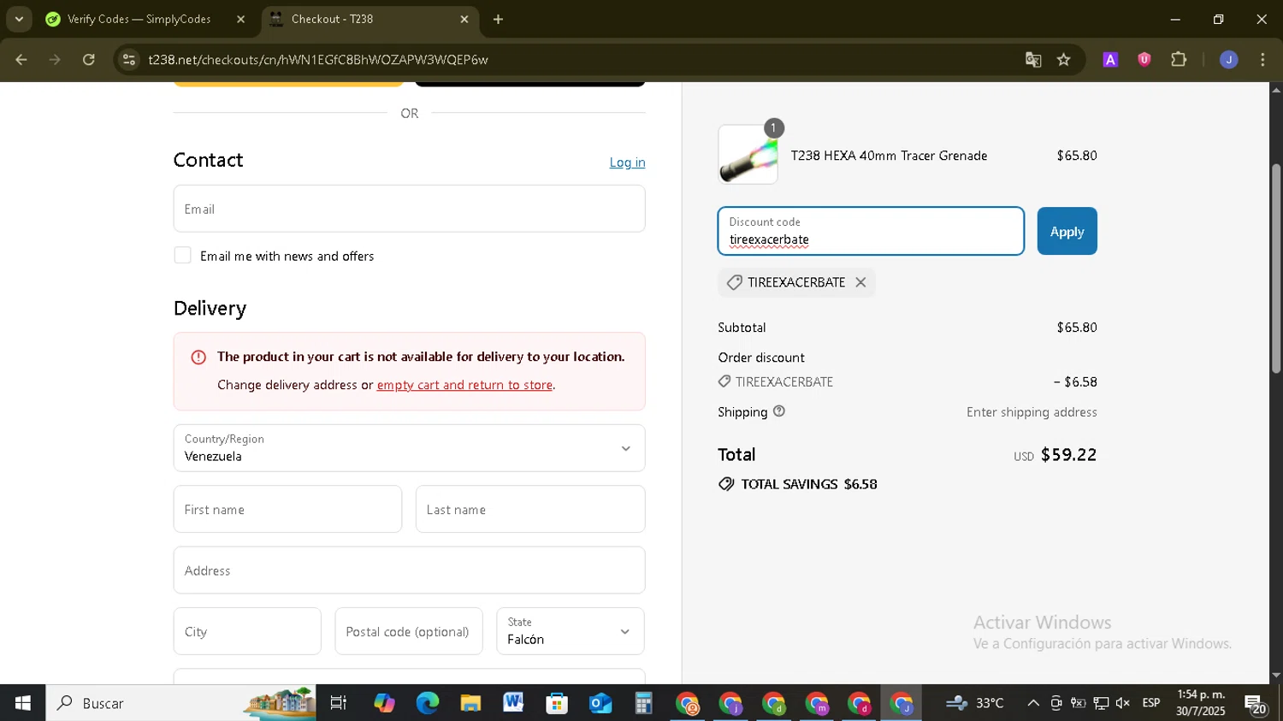Click the T238 HEXA 40mm Tracer Grenade title
The height and width of the screenshot is (721, 1283).
(x=889, y=156)
